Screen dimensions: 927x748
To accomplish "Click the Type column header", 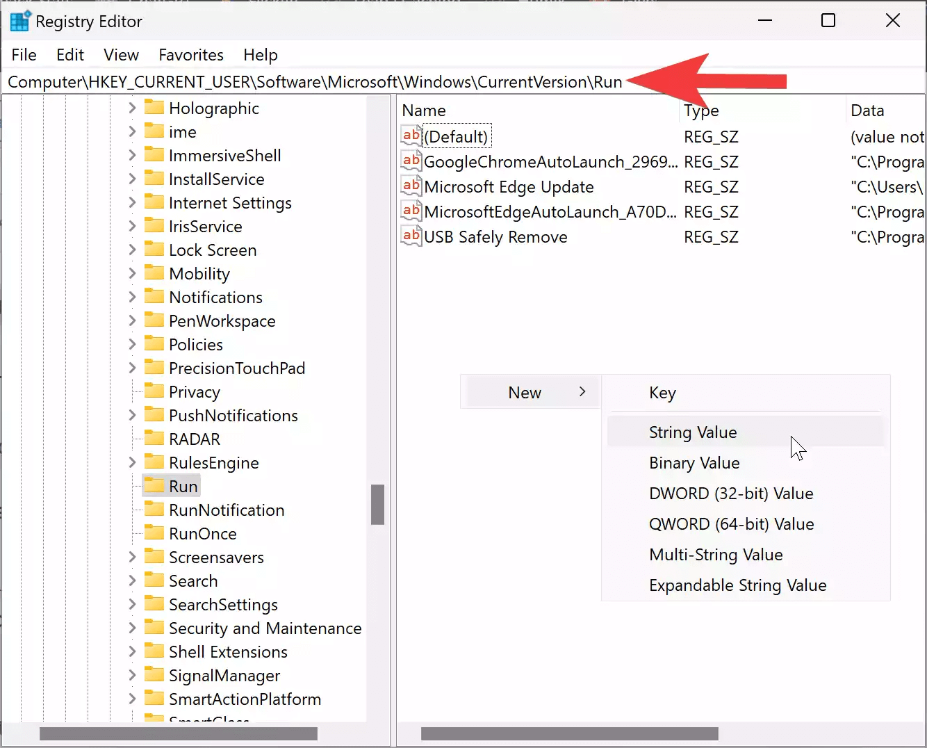I will 763,111.
